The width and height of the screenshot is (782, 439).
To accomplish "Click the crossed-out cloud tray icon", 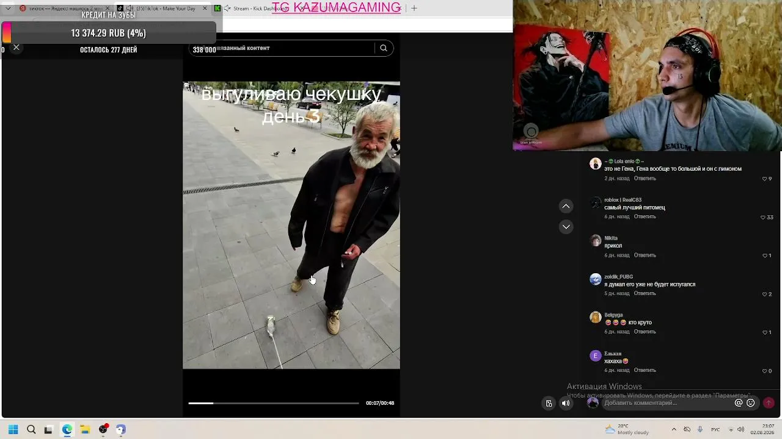I will click(687, 429).
